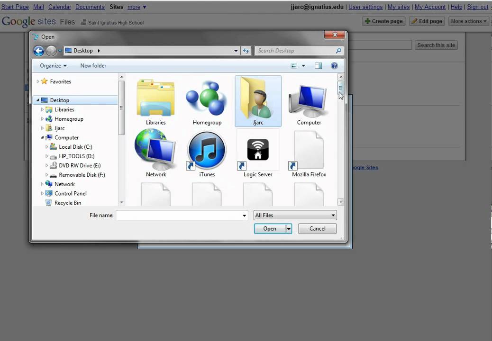Image resolution: width=492 pixels, height=341 pixels.
Task: Click the change view icon
Action: pos(294,66)
